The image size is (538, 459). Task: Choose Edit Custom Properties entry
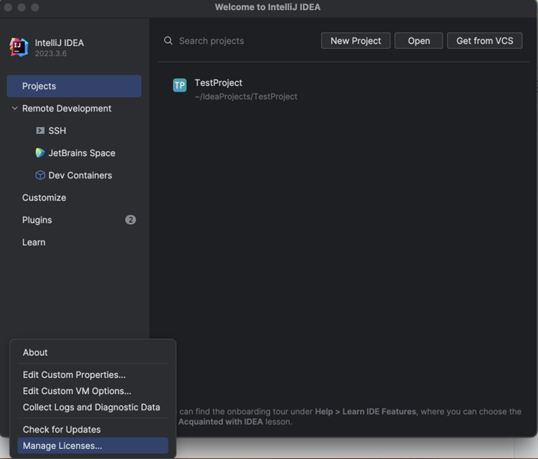coord(74,375)
